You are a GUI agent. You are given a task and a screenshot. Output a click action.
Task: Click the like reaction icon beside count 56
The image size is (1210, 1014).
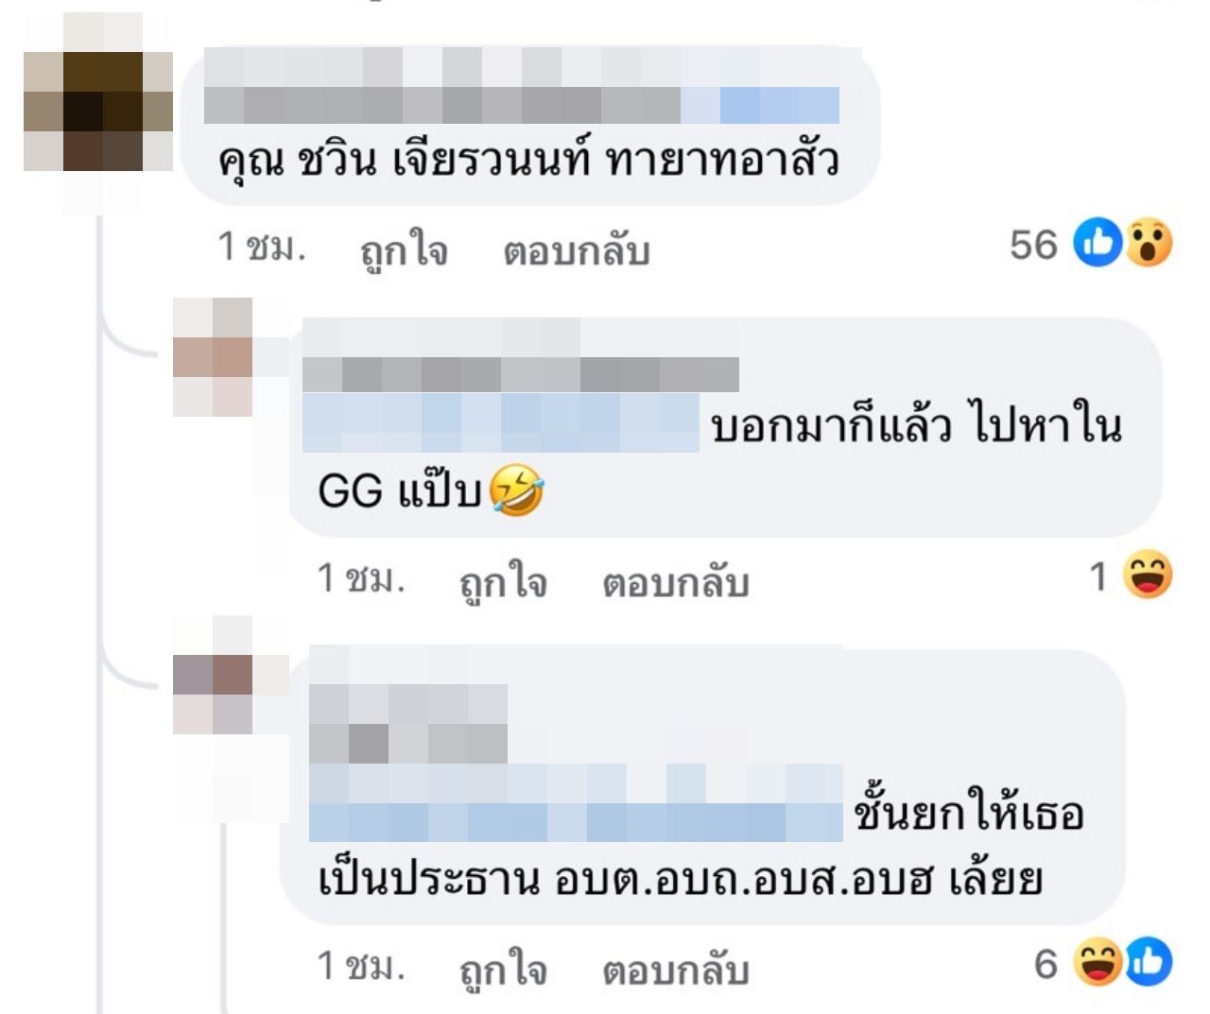[x=1098, y=243]
